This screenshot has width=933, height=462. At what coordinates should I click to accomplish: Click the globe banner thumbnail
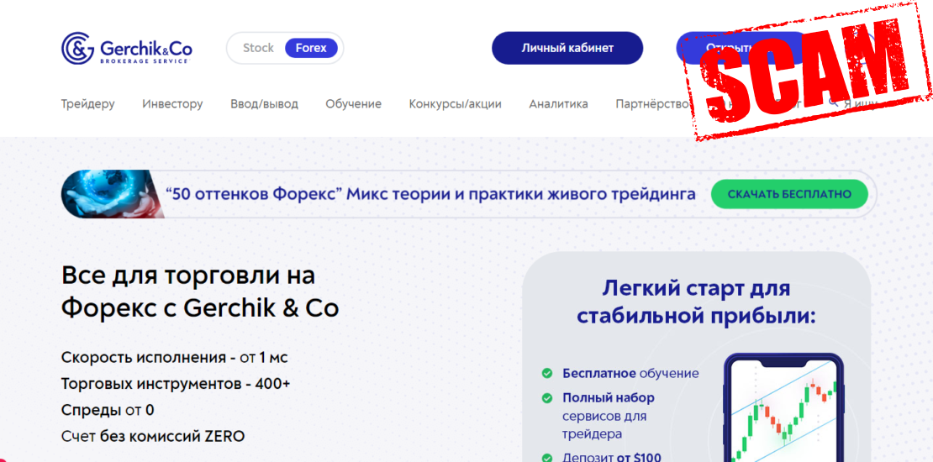click(113, 194)
